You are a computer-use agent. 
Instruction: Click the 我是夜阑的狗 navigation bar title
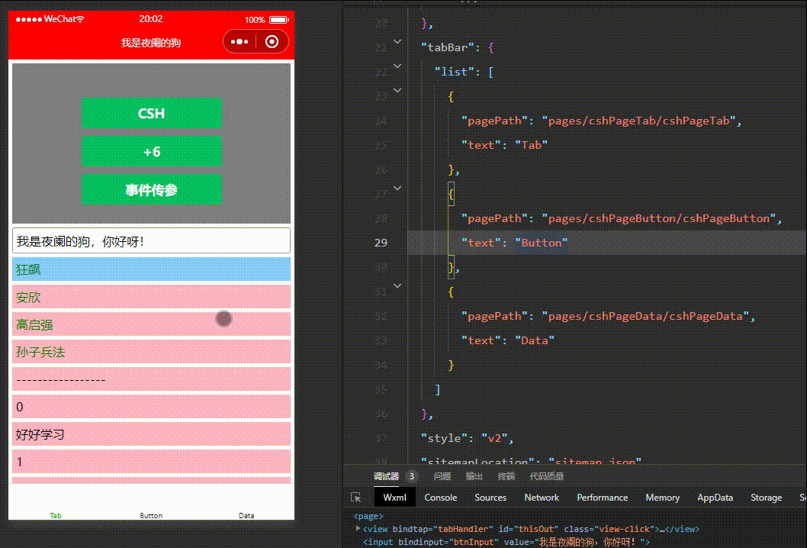click(x=151, y=43)
